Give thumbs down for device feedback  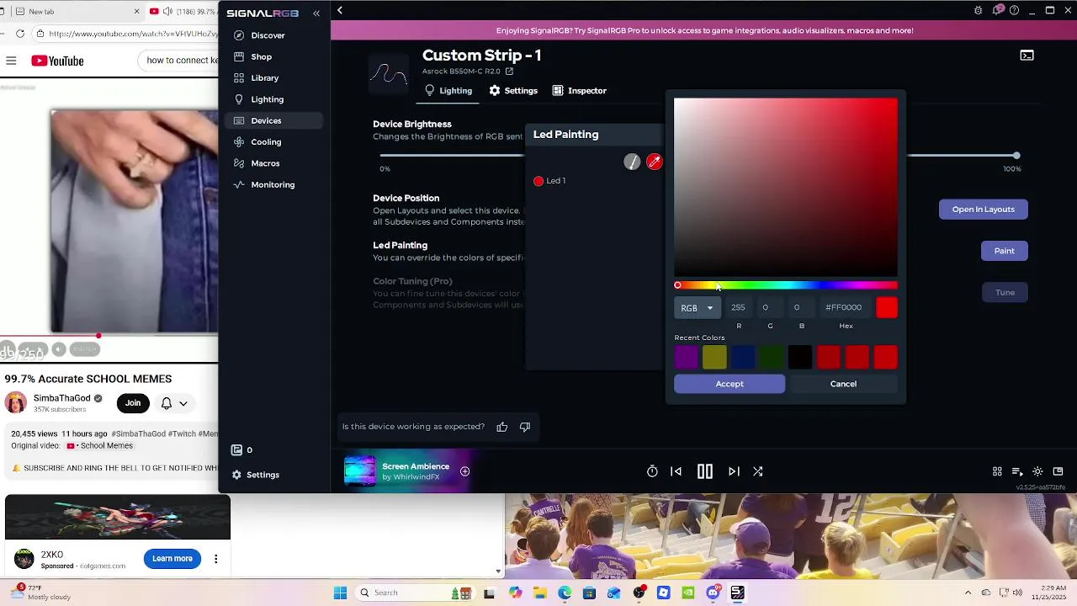[525, 427]
